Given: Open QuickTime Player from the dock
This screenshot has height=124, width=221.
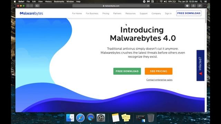Looking at the screenshot, I should coord(90,118).
